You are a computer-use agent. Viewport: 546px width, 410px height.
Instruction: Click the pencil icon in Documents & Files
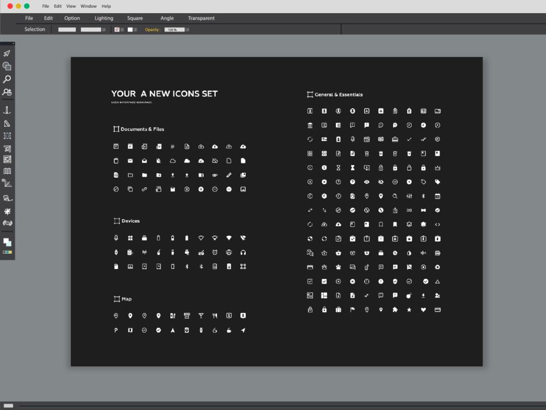(229, 175)
